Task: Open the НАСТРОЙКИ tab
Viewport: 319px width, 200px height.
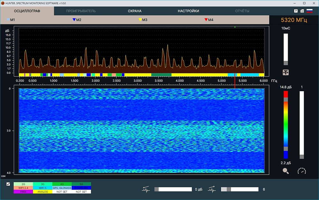Action: (188, 11)
